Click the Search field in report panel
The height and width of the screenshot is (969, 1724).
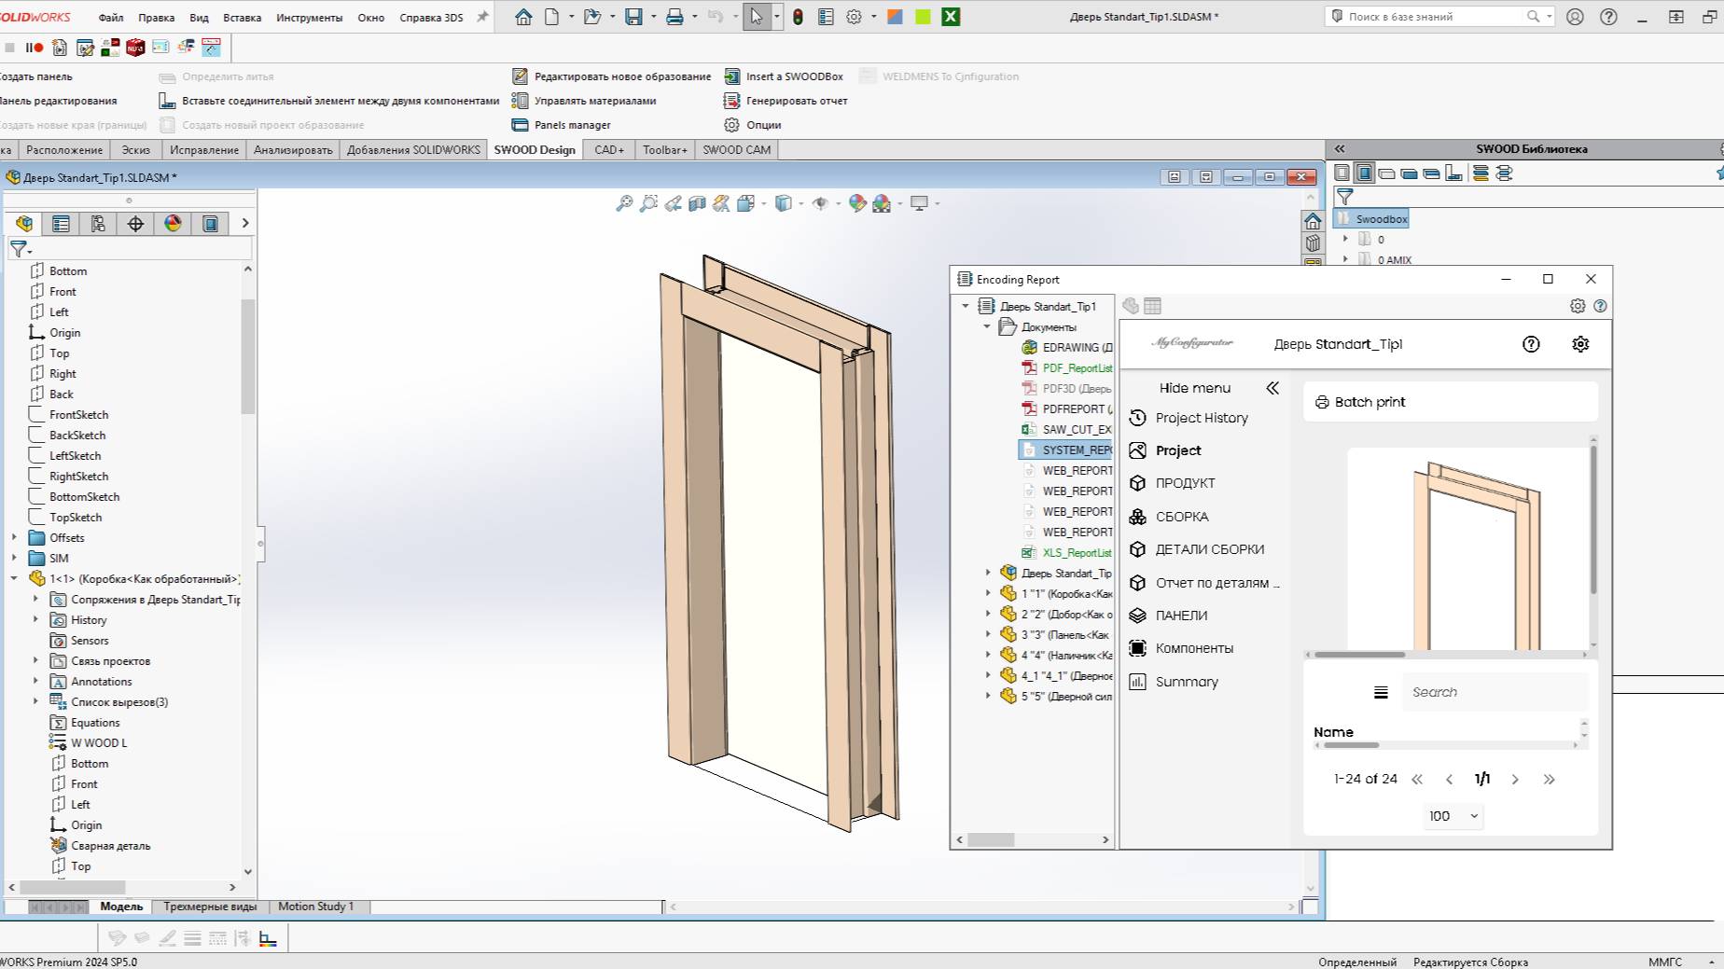point(1493,692)
